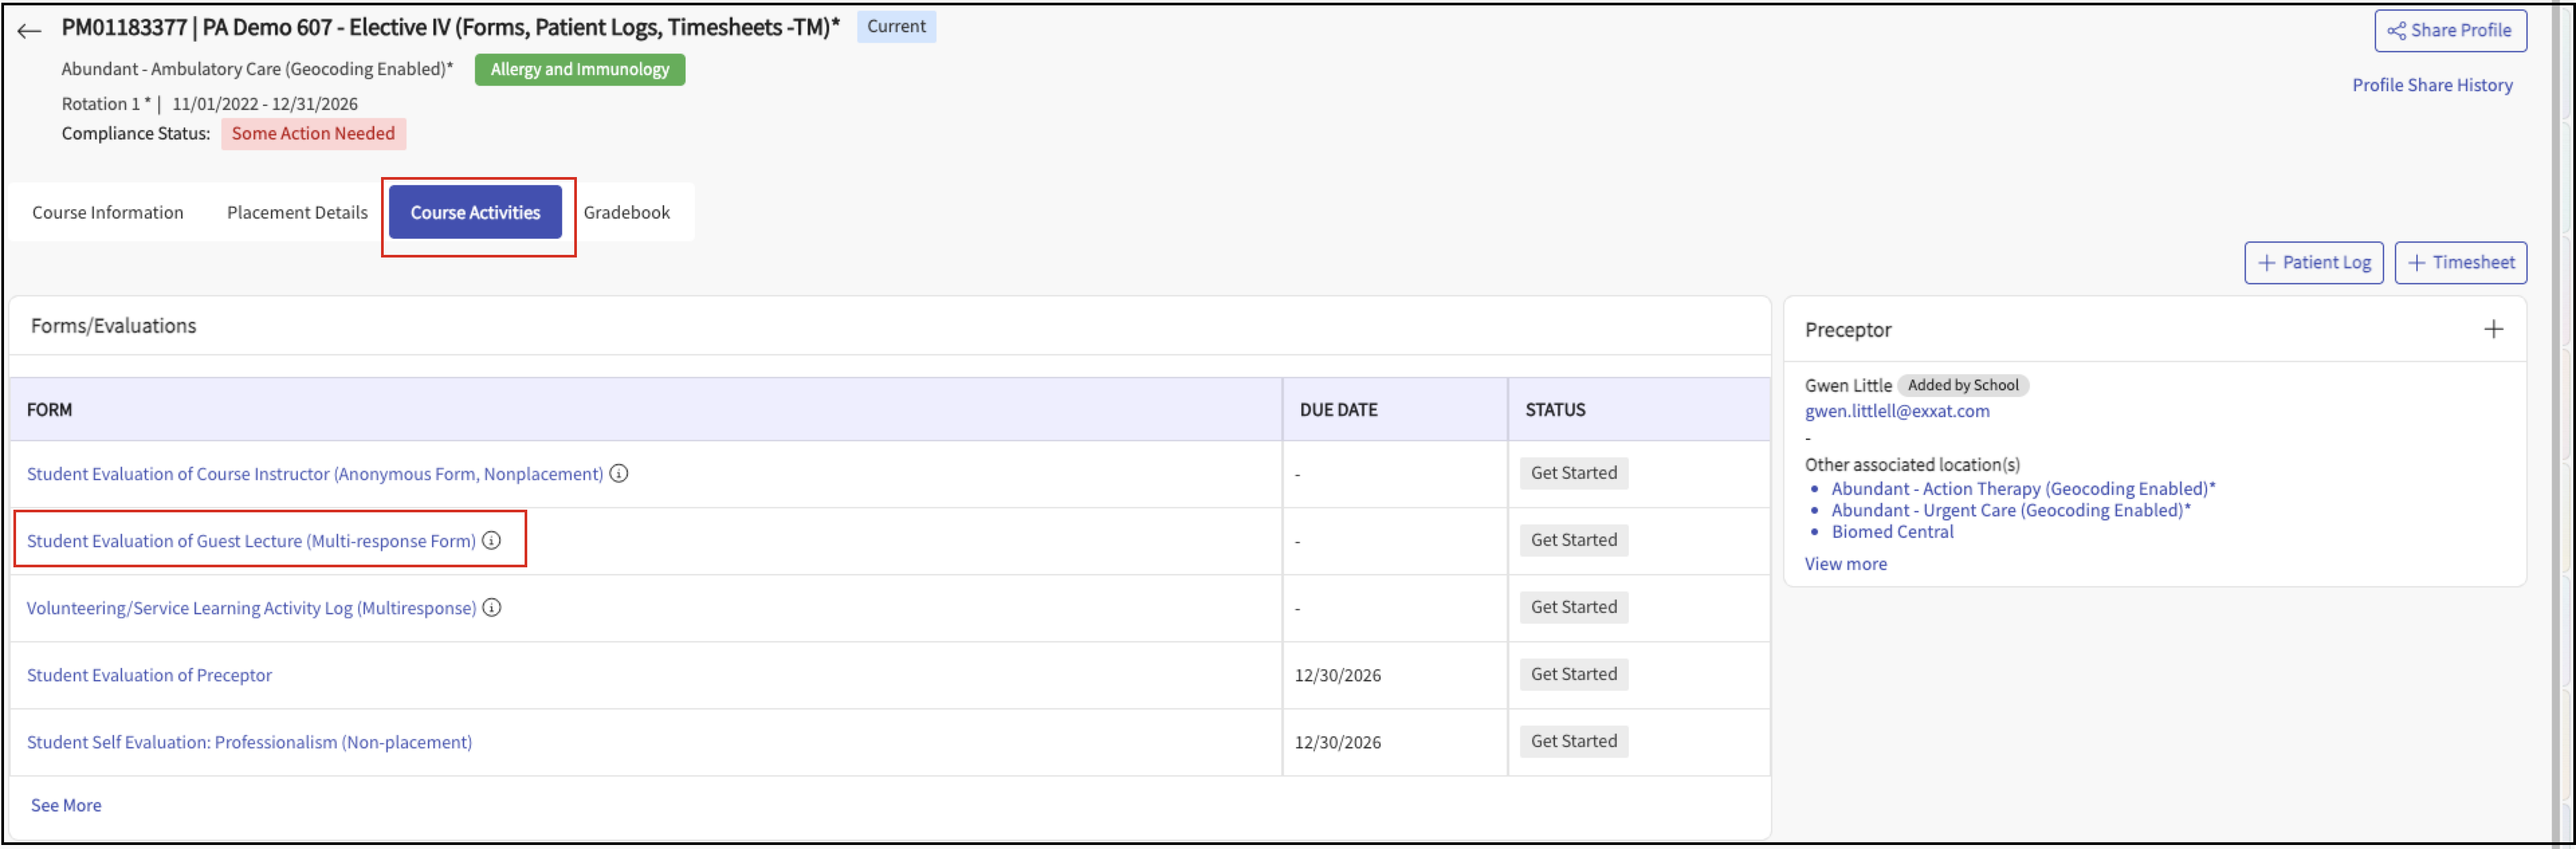Open Student Evaluation of Preceptor form
The width and height of the screenshot is (2576, 849).
tap(149, 675)
